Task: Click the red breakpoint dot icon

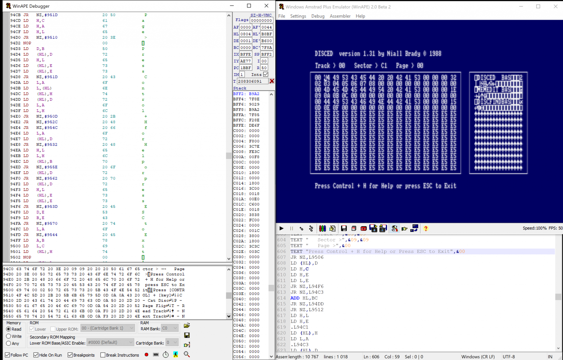Action: tap(146, 355)
